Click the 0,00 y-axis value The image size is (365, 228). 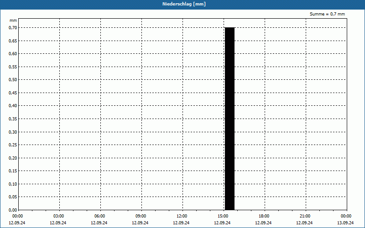(13, 210)
